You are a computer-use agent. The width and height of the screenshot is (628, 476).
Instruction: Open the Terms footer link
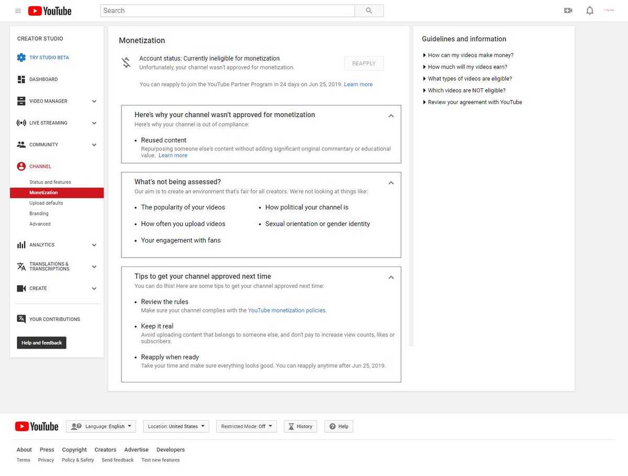coord(23,460)
